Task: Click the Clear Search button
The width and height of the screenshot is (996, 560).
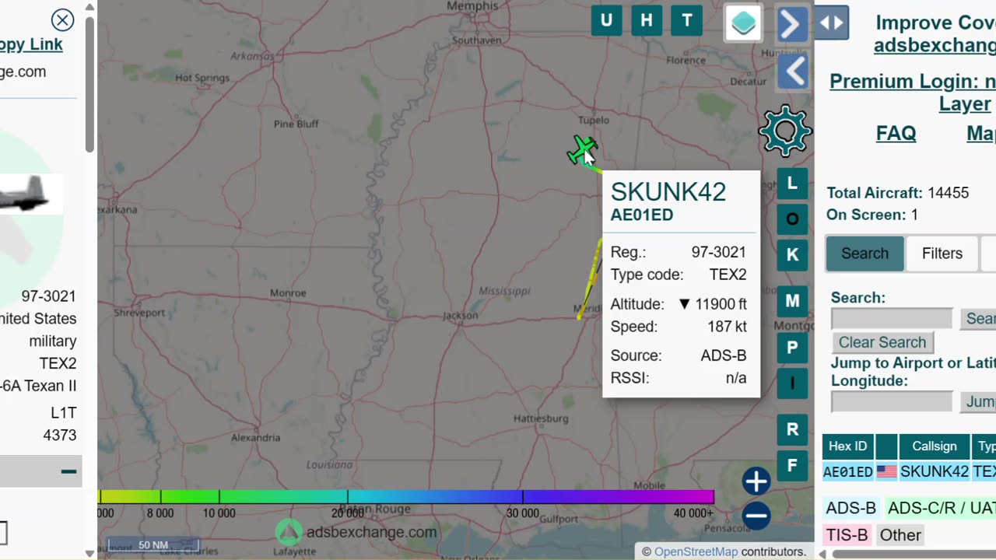Action: 882,342
